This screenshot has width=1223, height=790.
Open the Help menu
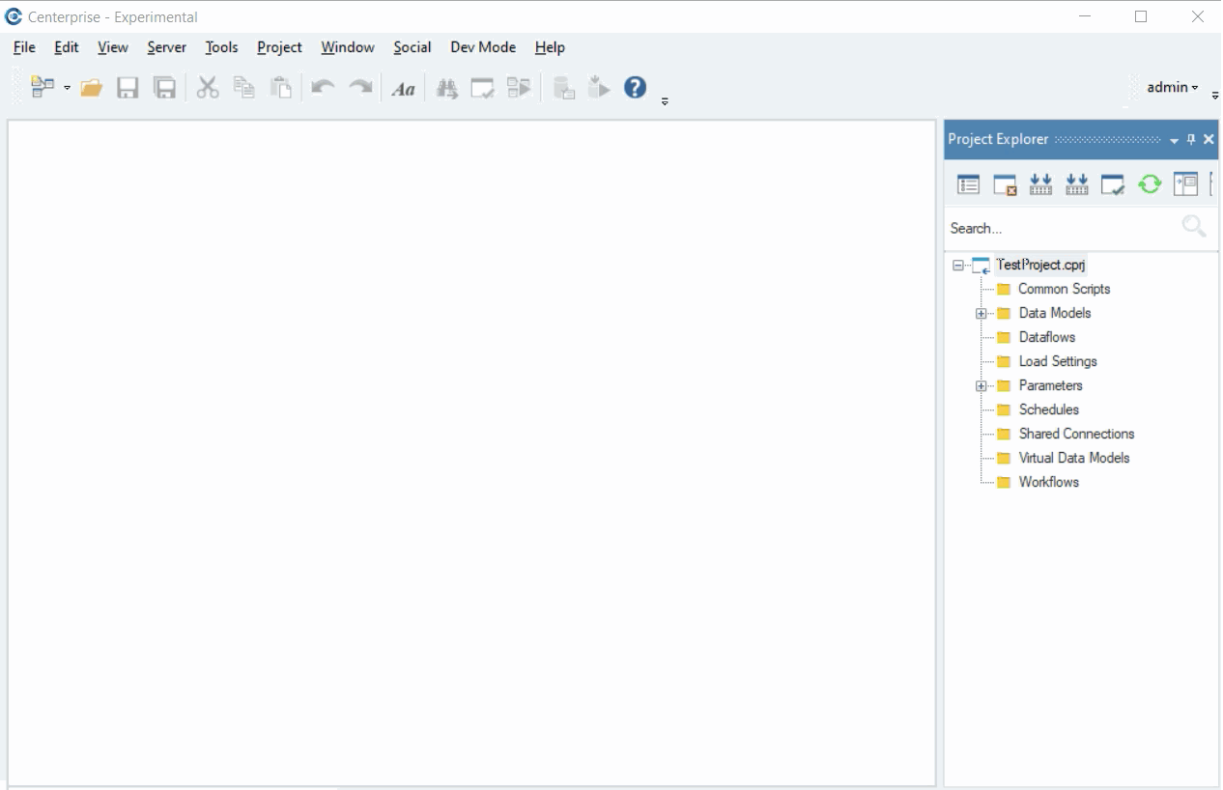pyautogui.click(x=550, y=47)
